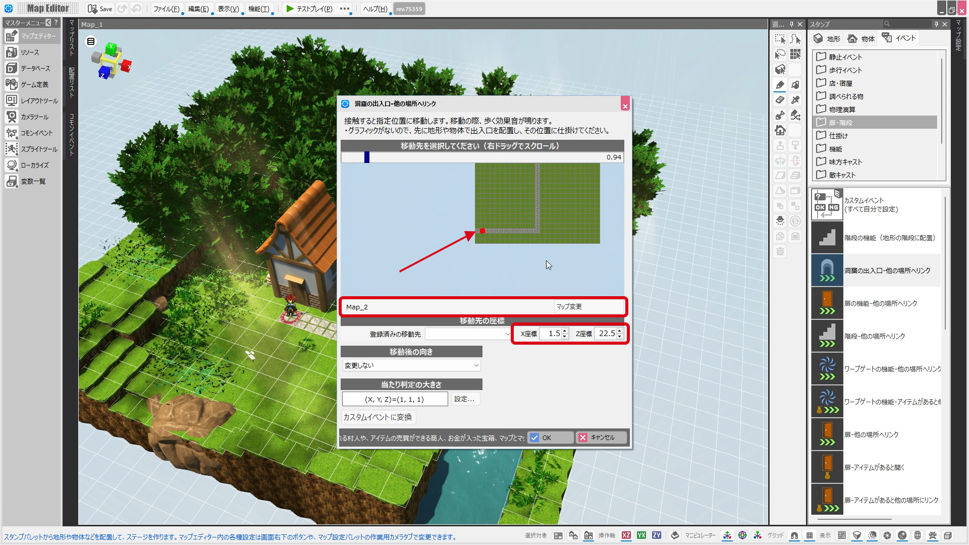This screenshot has width=969, height=545.
Task: Select the eyedropper tool
Action: (x=795, y=100)
